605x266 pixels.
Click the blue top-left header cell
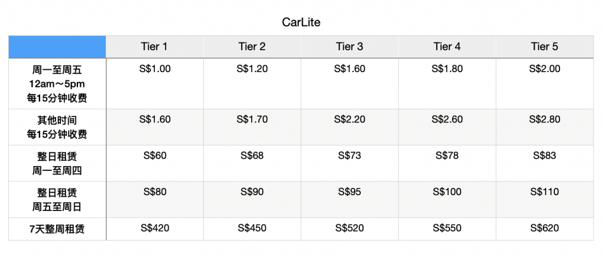[57, 47]
